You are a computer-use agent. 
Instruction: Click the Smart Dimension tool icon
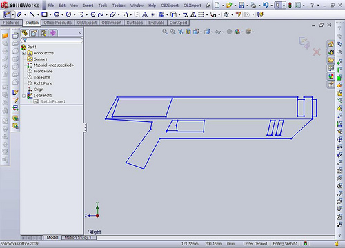[19, 14]
